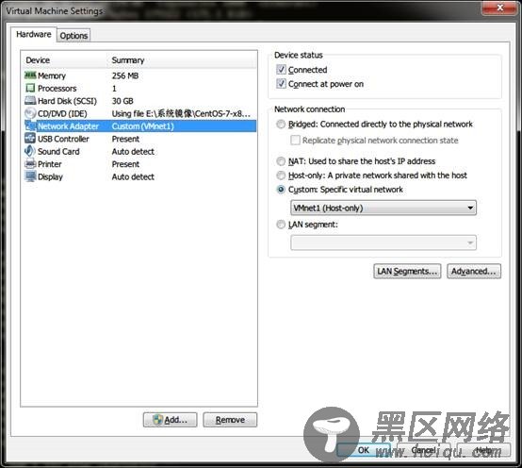Switch to the Hardware tab

pyautogui.click(x=34, y=34)
